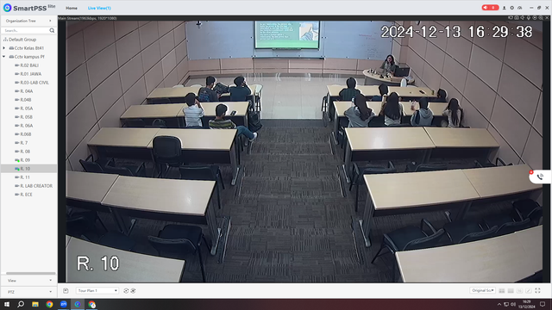Click the sidebar search input field

(x=26, y=31)
